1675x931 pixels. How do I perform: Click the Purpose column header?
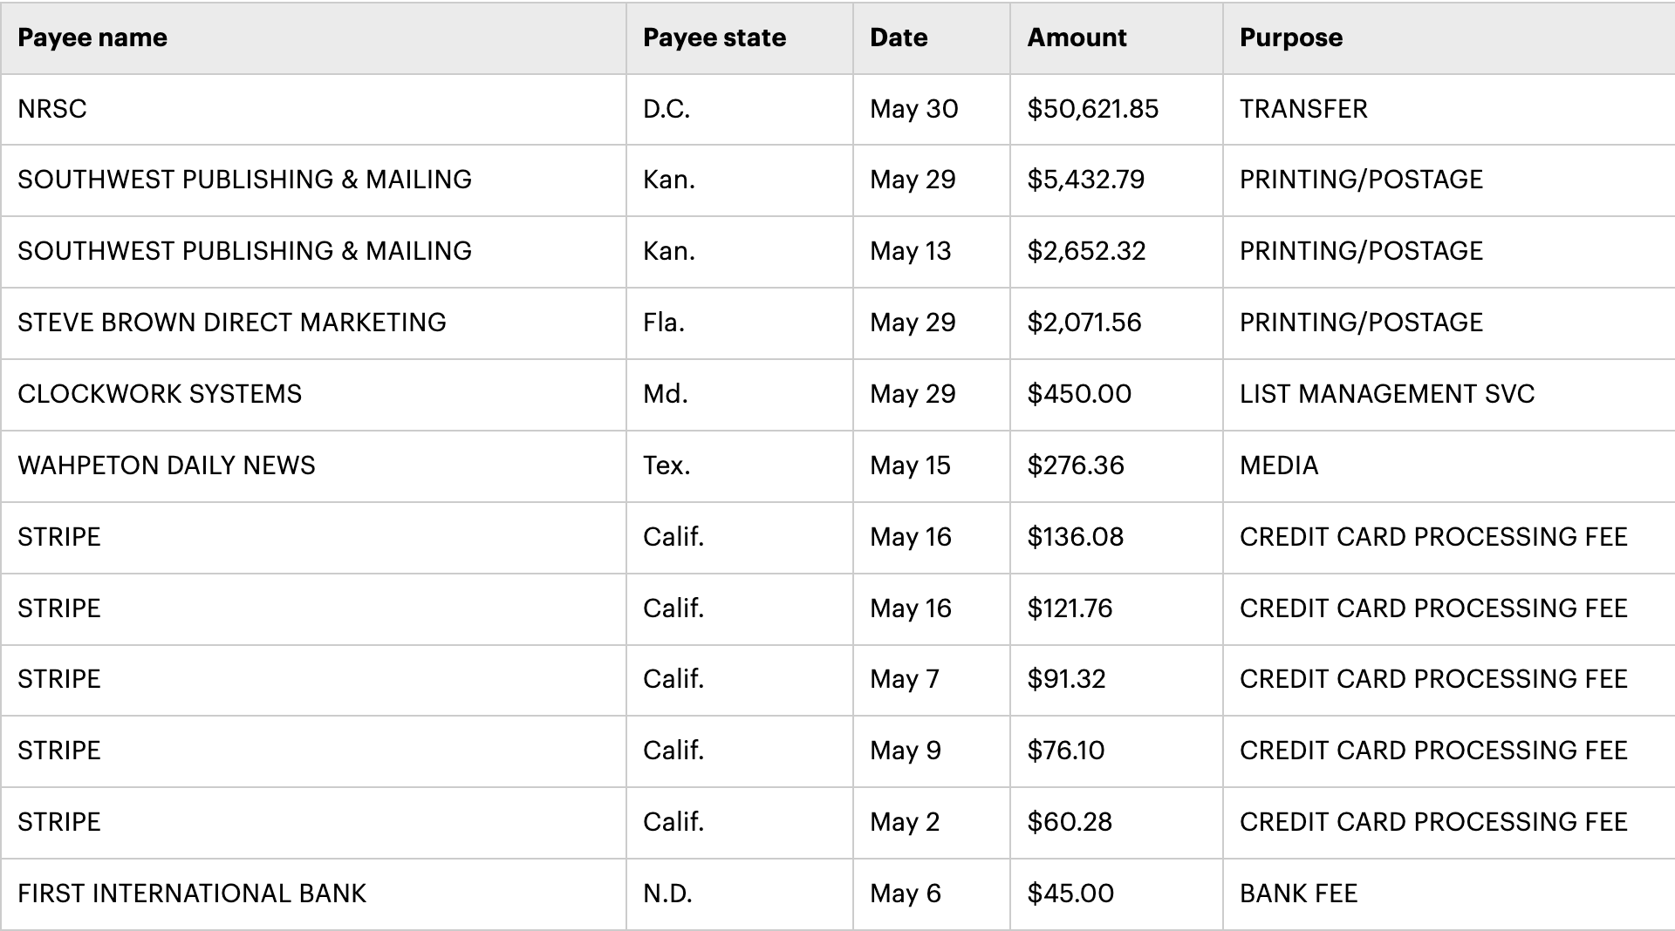(x=1290, y=37)
